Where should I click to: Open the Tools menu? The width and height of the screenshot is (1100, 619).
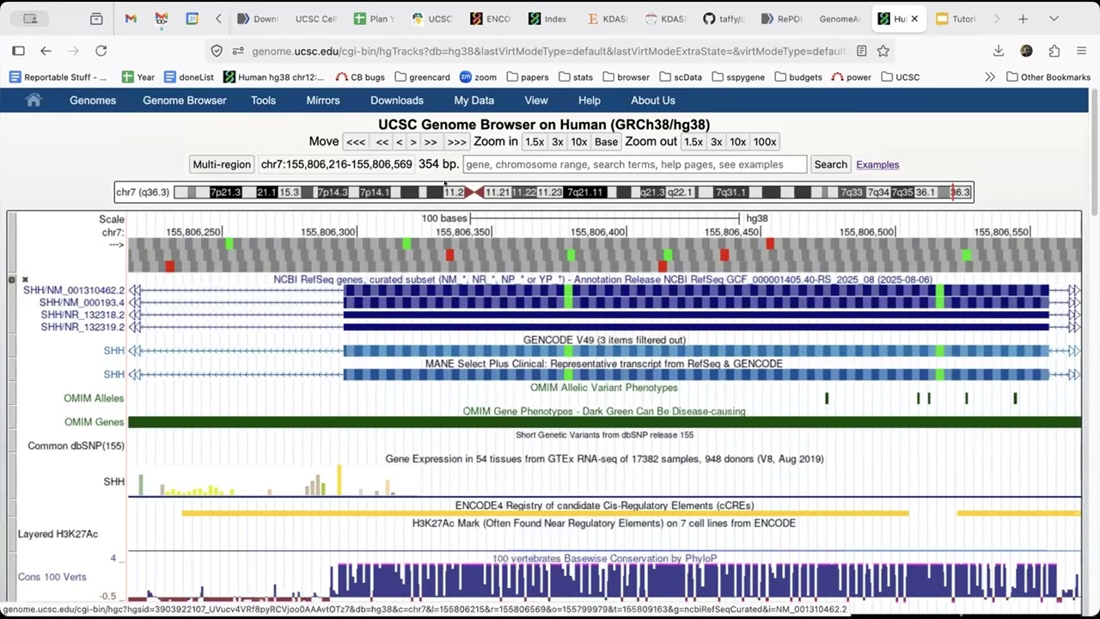point(263,101)
